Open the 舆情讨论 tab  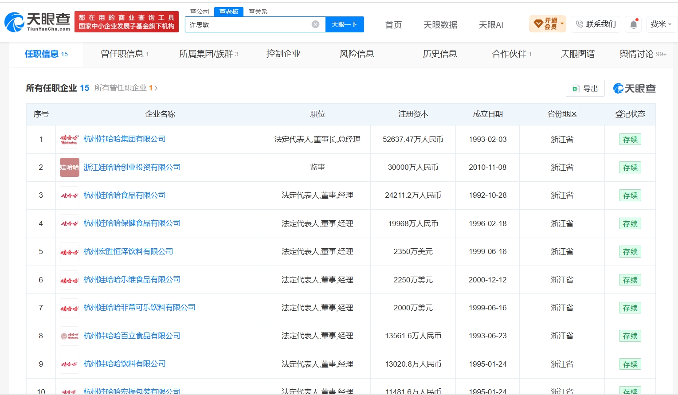(x=643, y=54)
